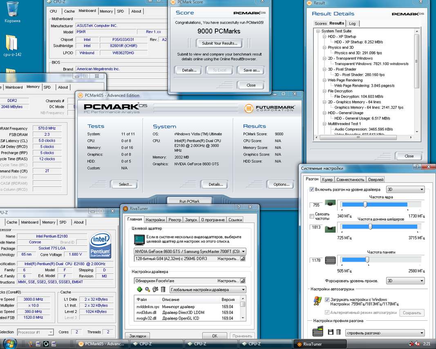Open Форсировать уровень произв. dropdown
This screenshot has height=349, width=436.
[405, 281]
